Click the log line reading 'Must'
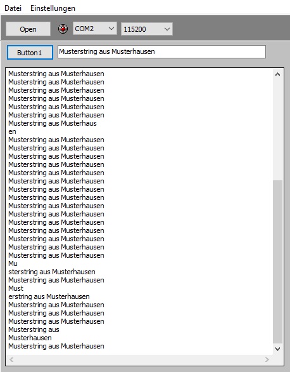Viewport: 290px width, 372px height. tap(16, 288)
